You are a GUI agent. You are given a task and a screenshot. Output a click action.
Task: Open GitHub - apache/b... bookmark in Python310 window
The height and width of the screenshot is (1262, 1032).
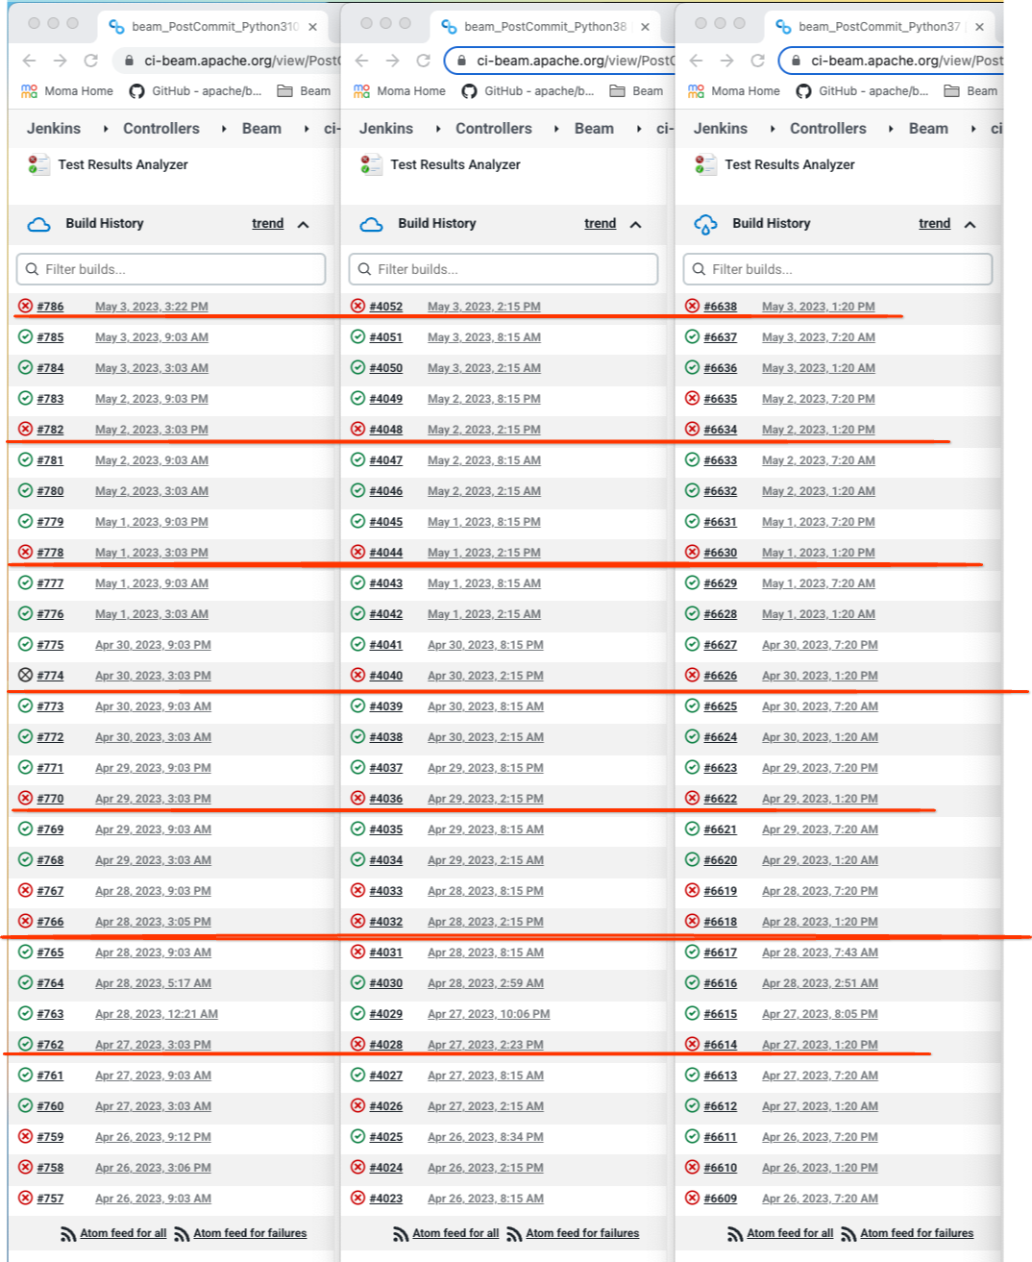pyautogui.click(x=195, y=91)
